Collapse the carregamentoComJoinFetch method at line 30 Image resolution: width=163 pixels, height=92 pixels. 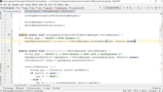click(12, 35)
